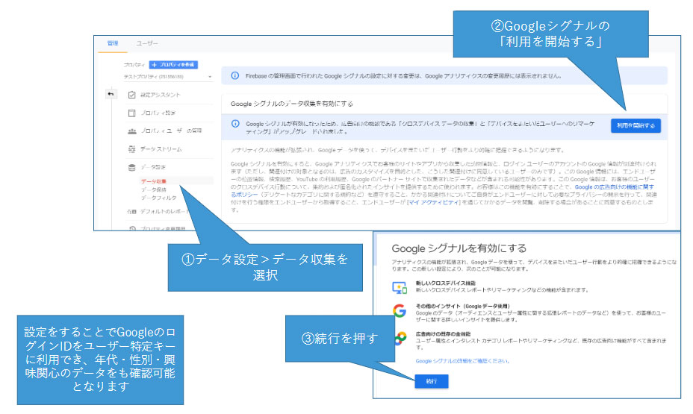Click the Google シグナルを有効にする dialog title

coord(459,248)
